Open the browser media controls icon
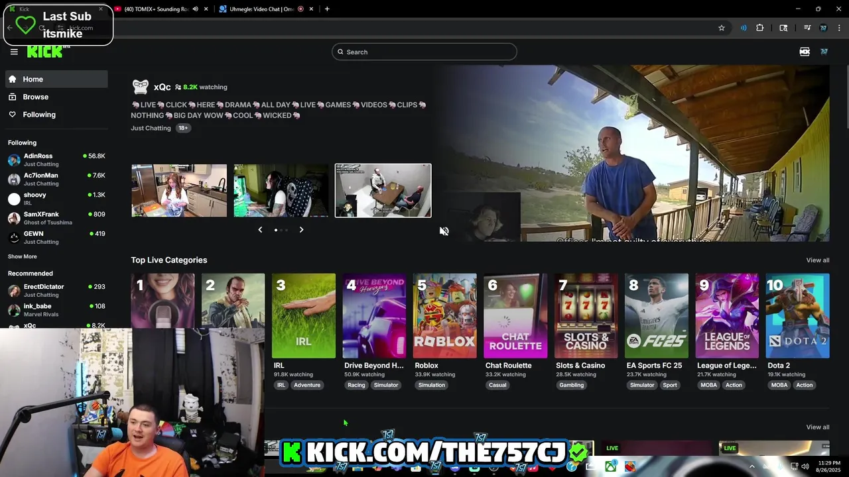 807,28
